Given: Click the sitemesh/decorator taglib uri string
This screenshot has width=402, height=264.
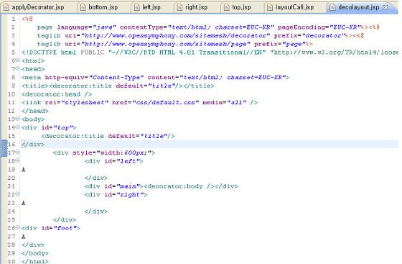Looking at the screenshot, I should click(175, 36).
